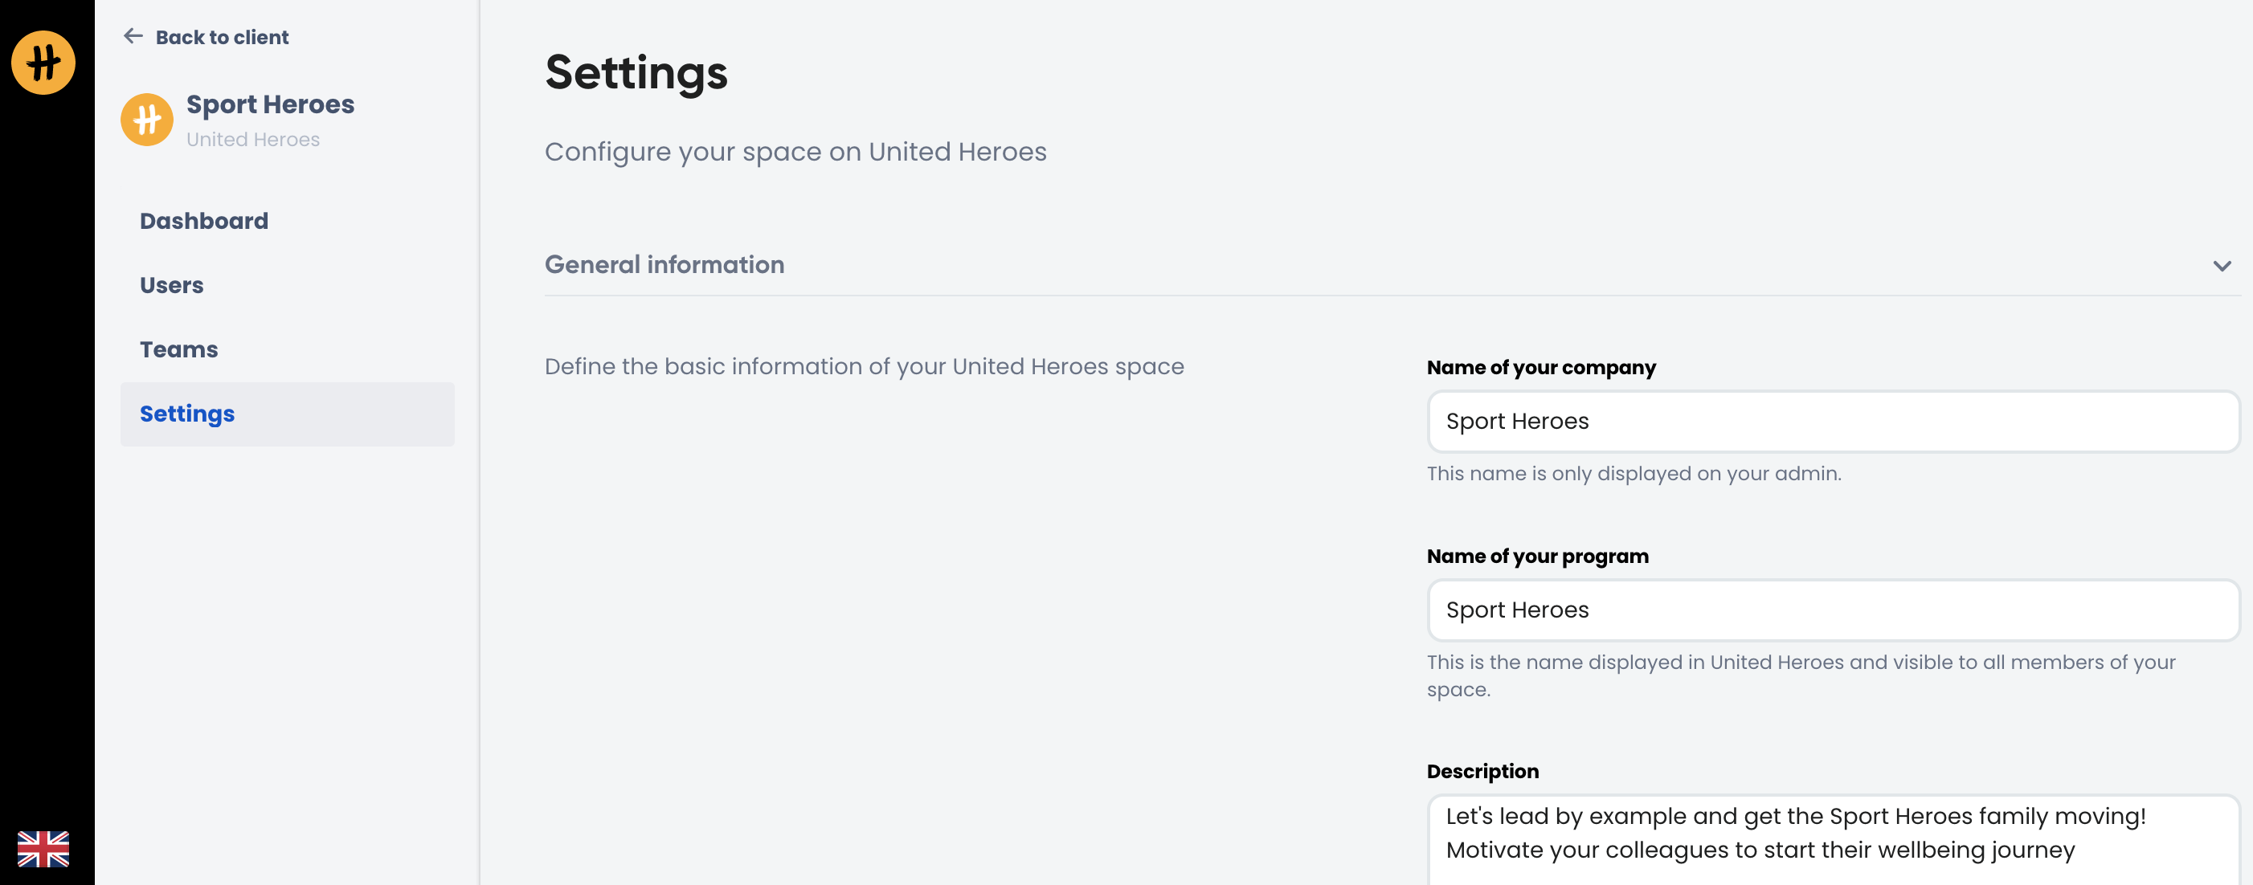
Task: Click the General information section header
Action: click(664, 264)
